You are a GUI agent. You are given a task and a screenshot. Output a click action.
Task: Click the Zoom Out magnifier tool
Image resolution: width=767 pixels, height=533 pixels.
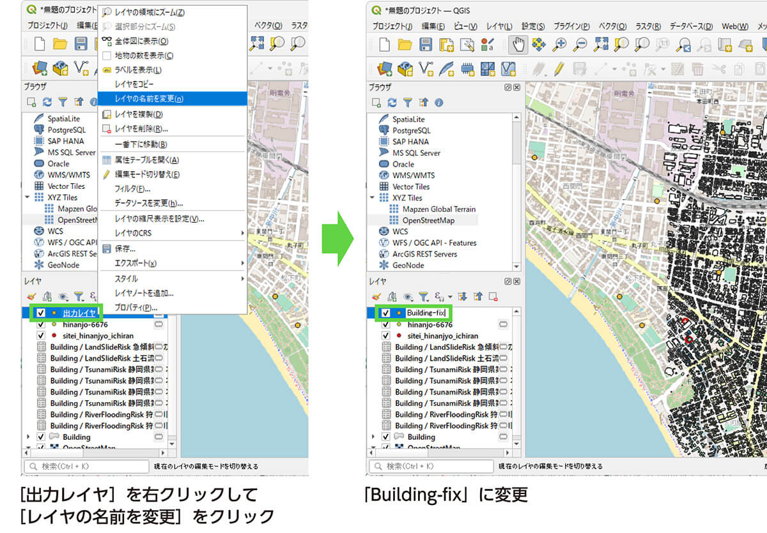(x=580, y=44)
